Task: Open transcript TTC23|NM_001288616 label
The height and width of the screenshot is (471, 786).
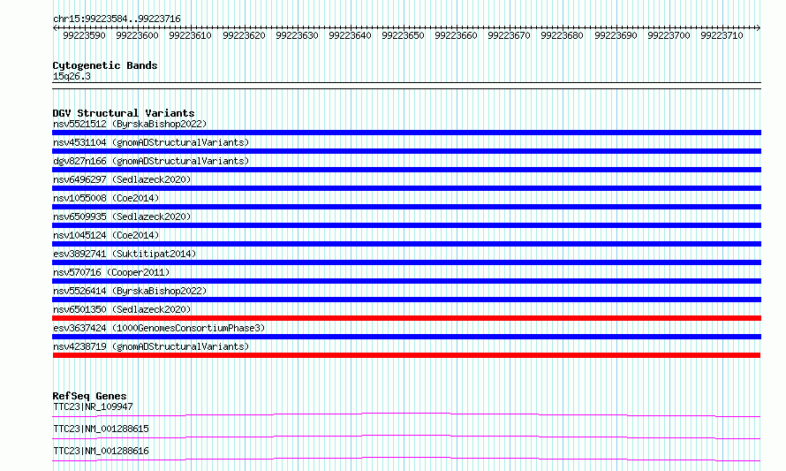Action: tap(101, 451)
